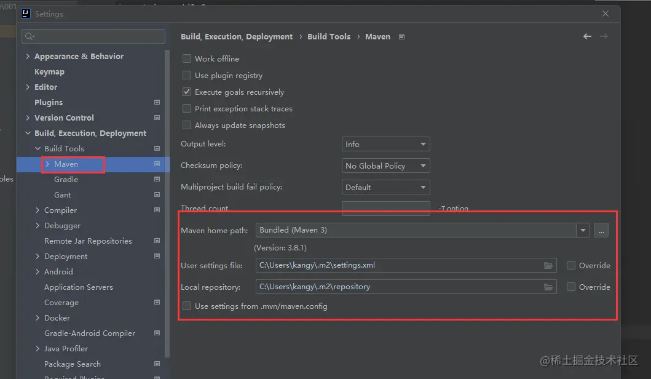
Task: Expand the Debugger node chevron
Action: pyautogui.click(x=37, y=225)
